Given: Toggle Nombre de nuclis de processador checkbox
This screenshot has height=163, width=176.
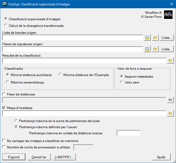Looking at the screenshot, I should [x=4, y=147].
